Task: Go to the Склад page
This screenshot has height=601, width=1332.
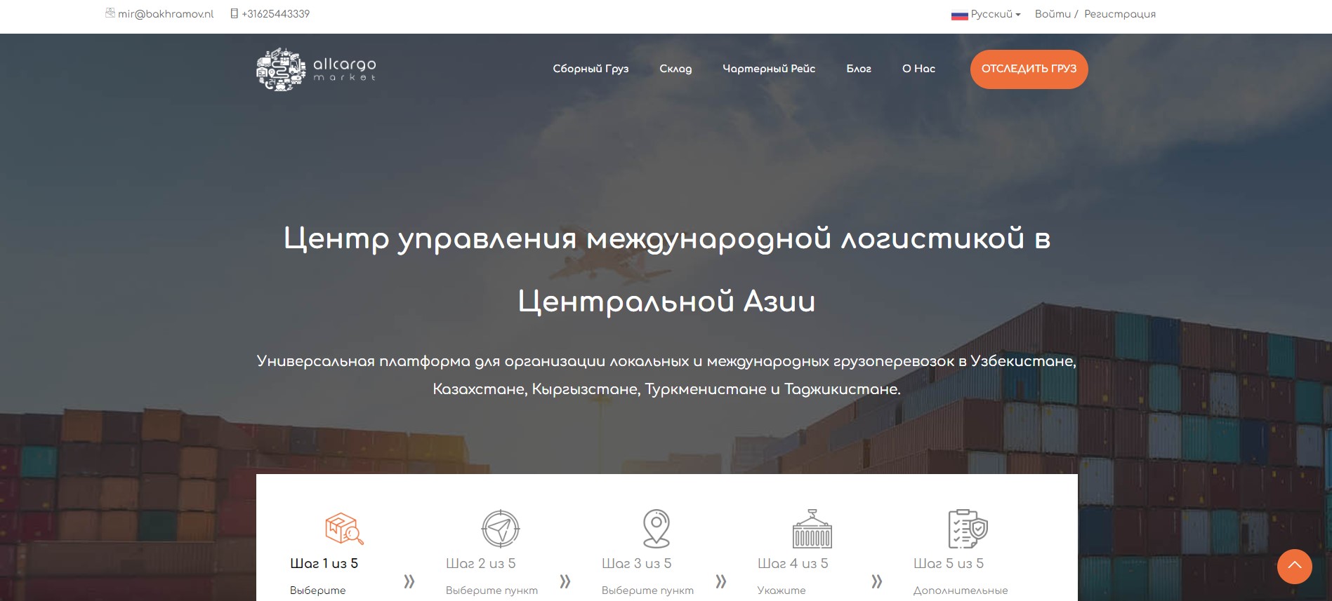Action: click(675, 69)
